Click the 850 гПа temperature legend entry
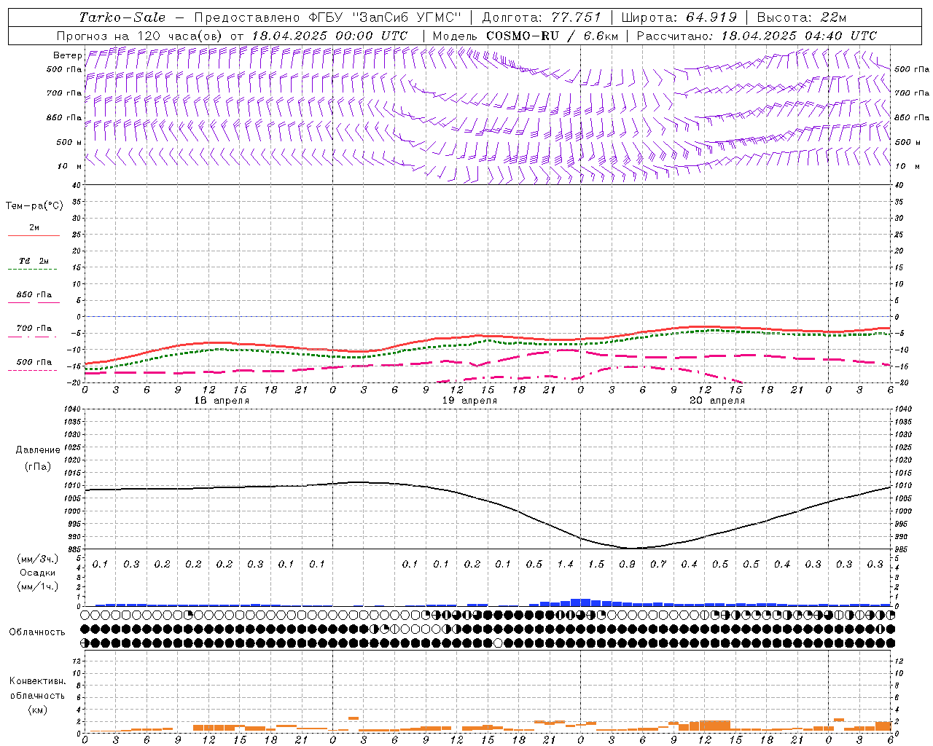The width and height of the screenshot is (933, 746). (34, 296)
